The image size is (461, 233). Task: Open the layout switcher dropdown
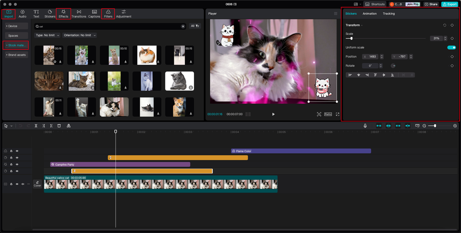pos(358,4)
